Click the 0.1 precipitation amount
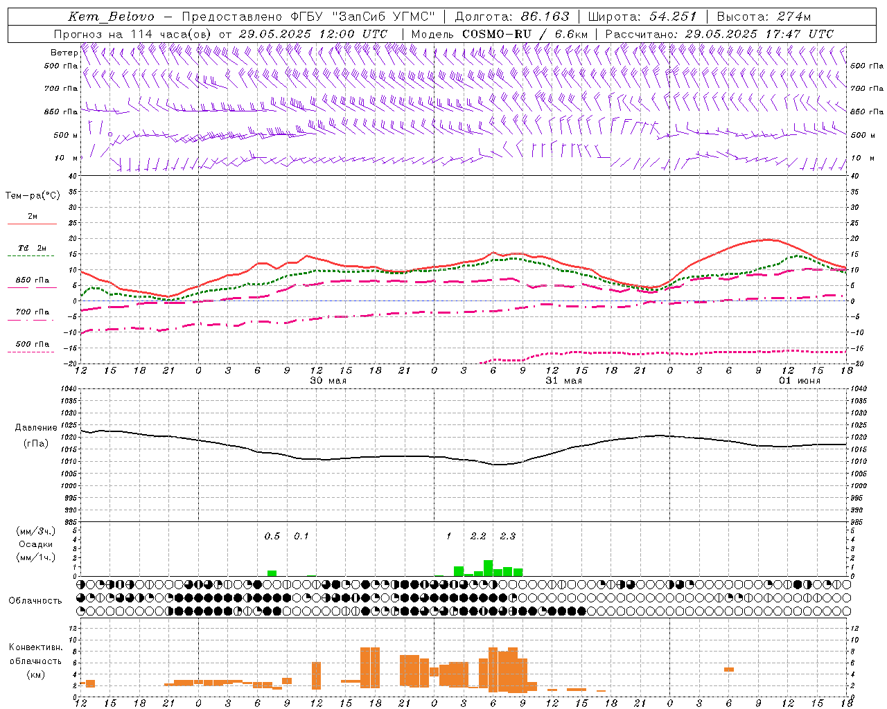 pos(301,536)
